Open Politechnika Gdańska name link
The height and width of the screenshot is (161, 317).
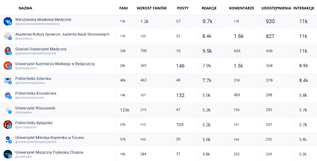(33, 78)
